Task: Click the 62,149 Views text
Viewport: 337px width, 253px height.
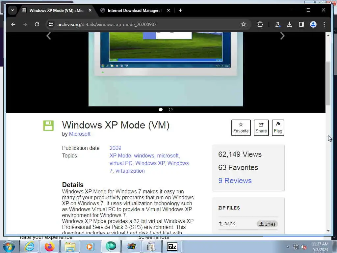Action: (240, 154)
